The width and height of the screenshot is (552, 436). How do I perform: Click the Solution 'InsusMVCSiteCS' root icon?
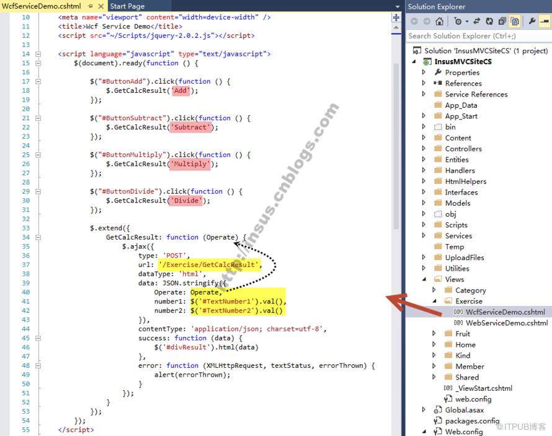(x=417, y=51)
